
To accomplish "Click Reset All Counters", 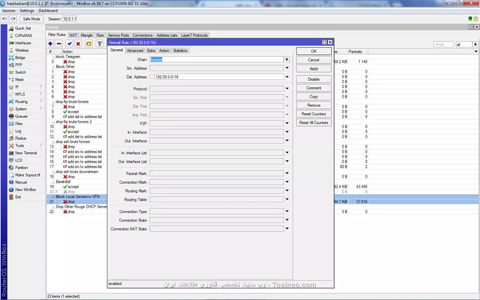I will [x=314, y=123].
